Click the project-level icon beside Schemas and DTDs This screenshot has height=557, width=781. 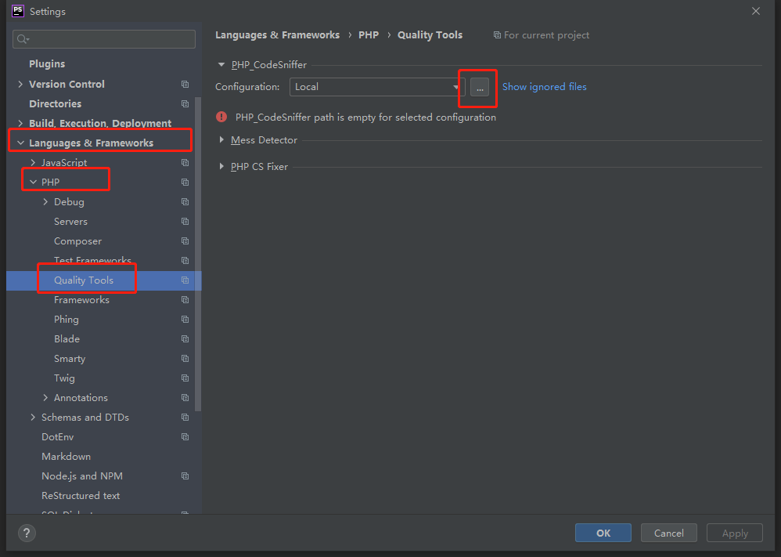click(185, 418)
